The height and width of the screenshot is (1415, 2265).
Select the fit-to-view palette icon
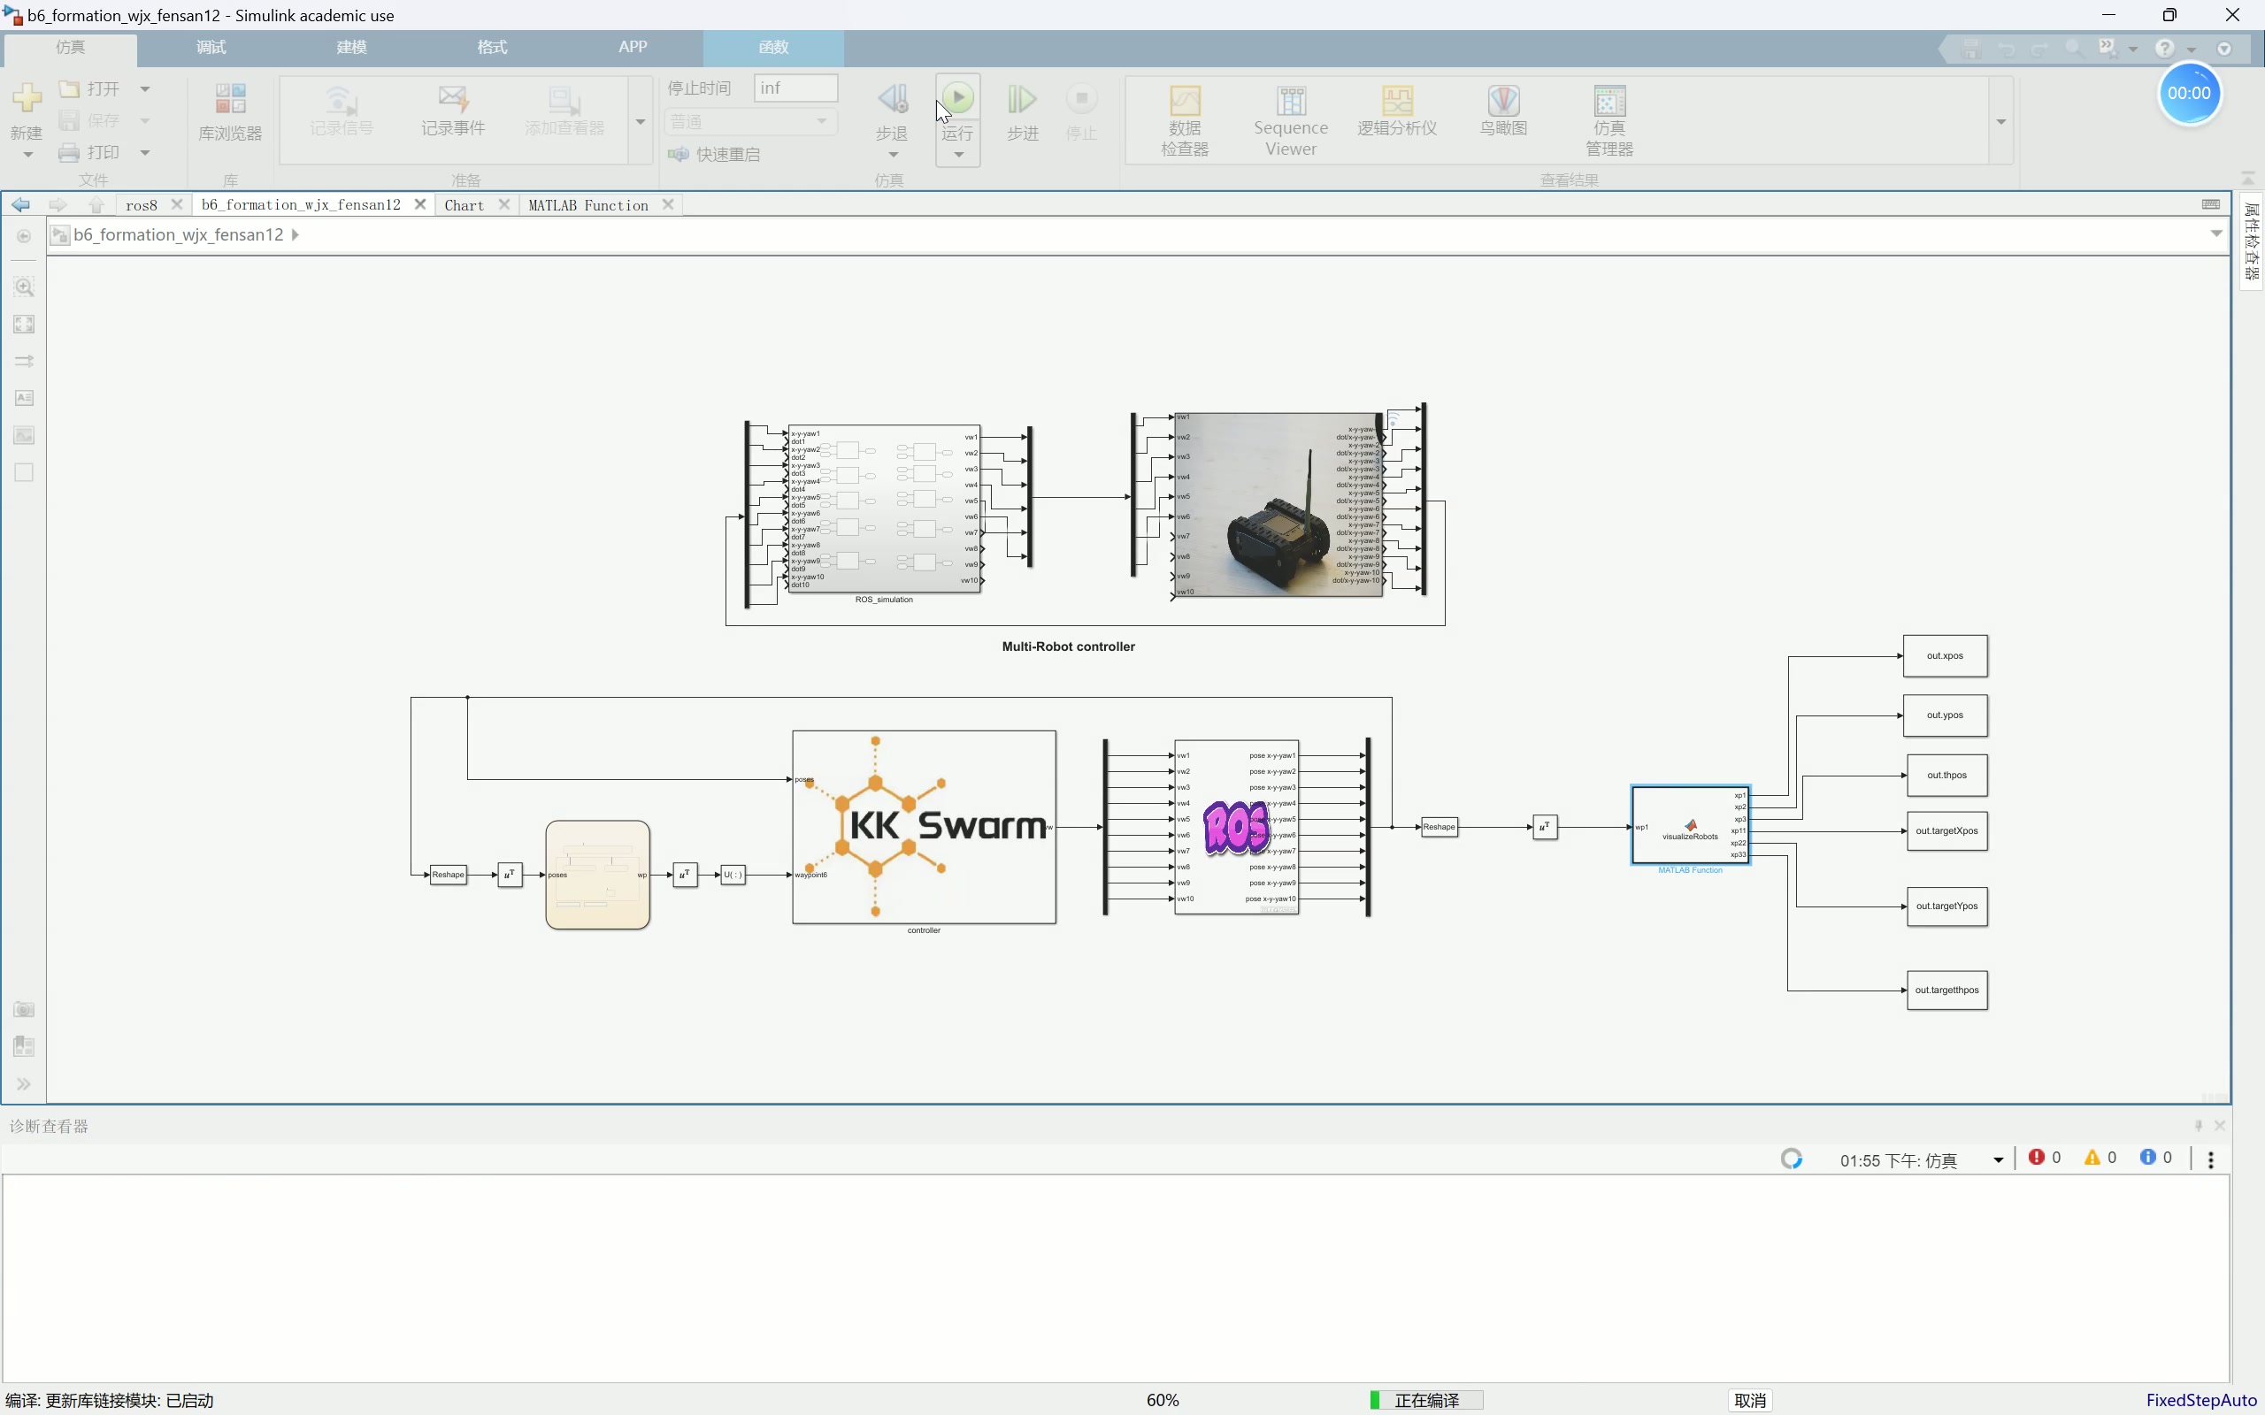point(25,324)
